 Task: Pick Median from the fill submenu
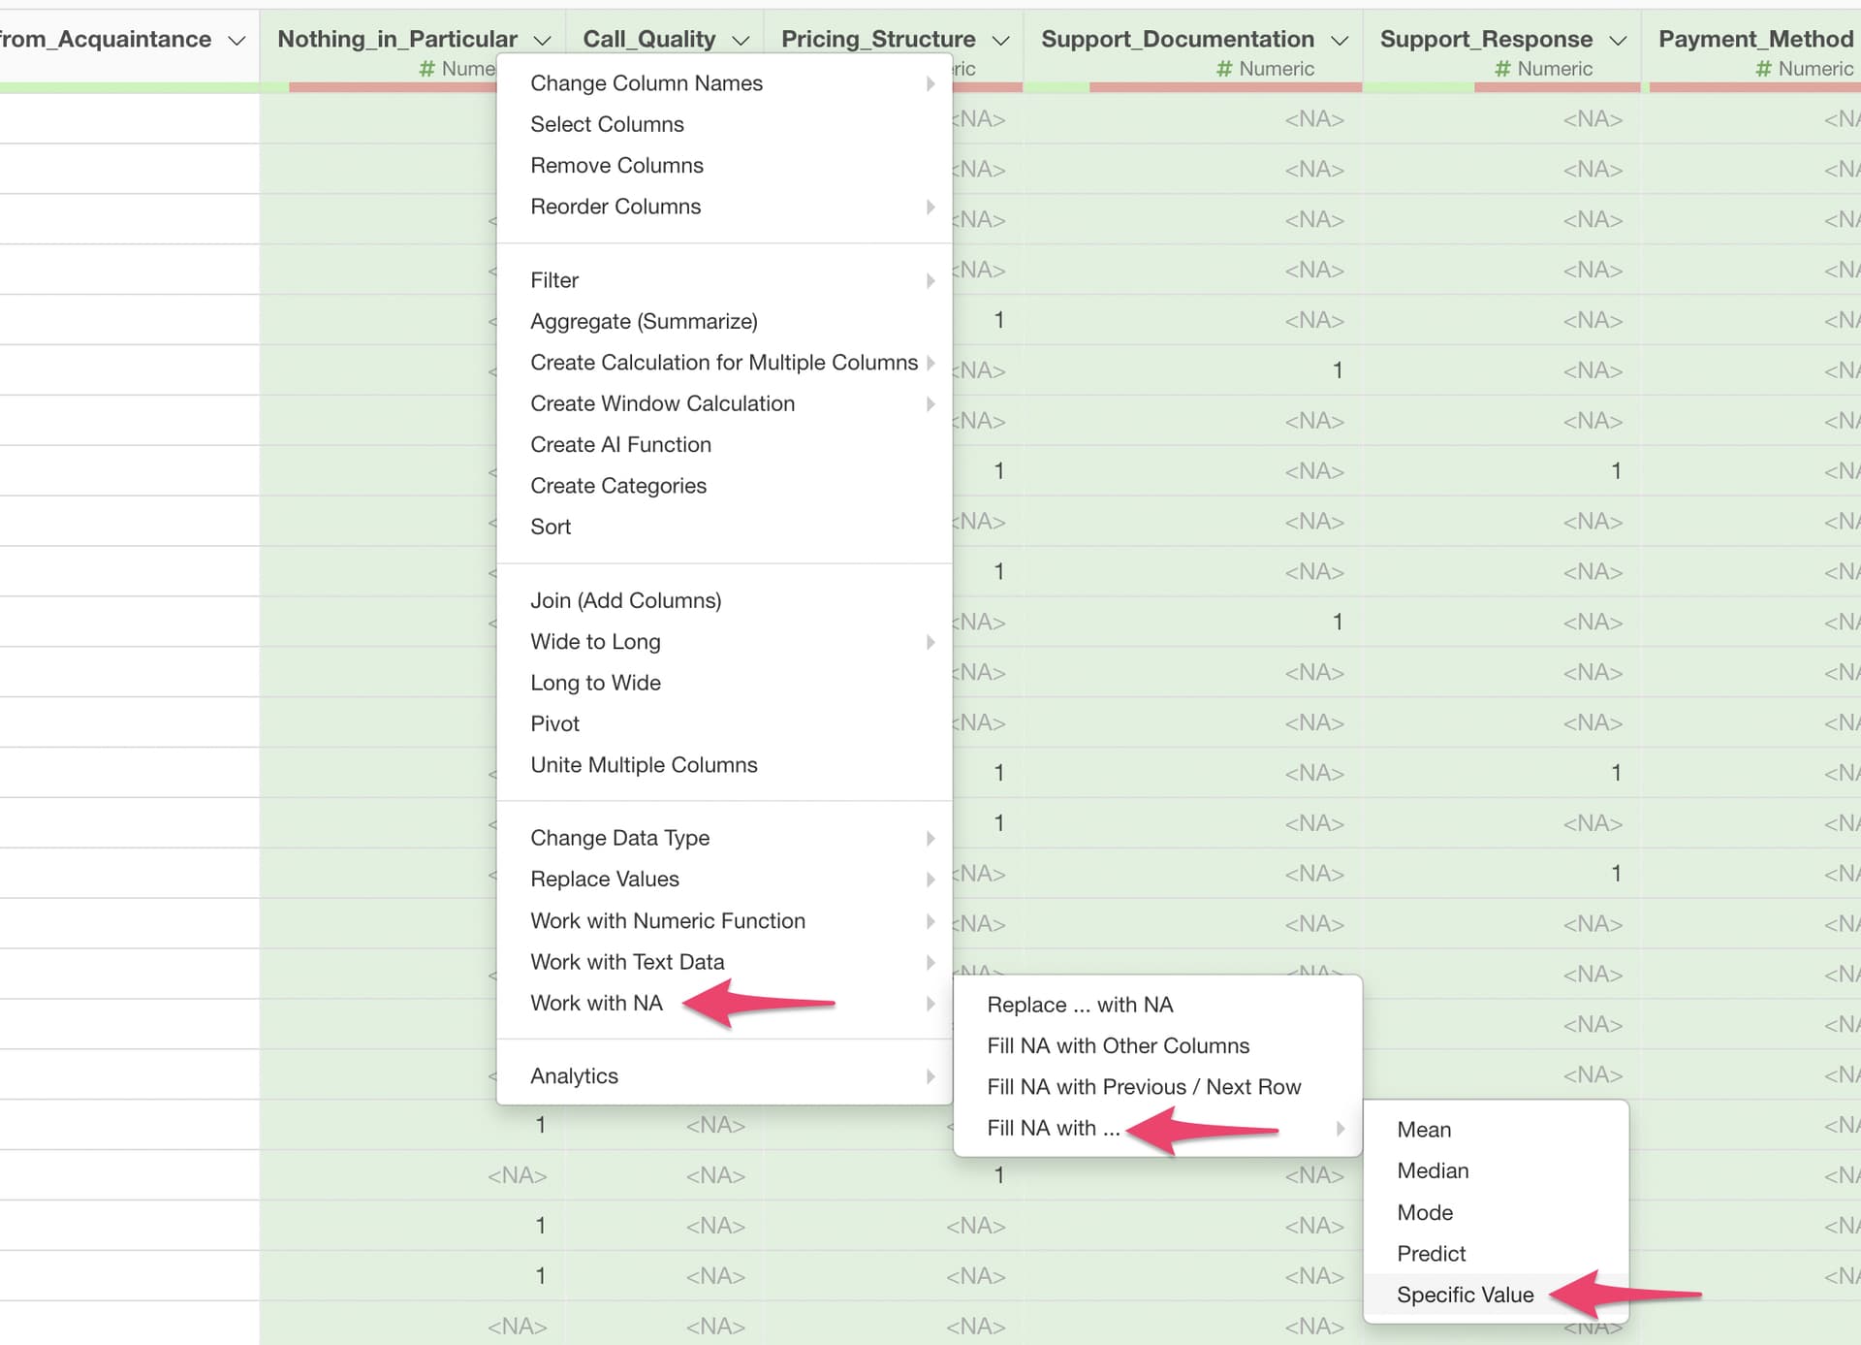click(x=1433, y=1170)
